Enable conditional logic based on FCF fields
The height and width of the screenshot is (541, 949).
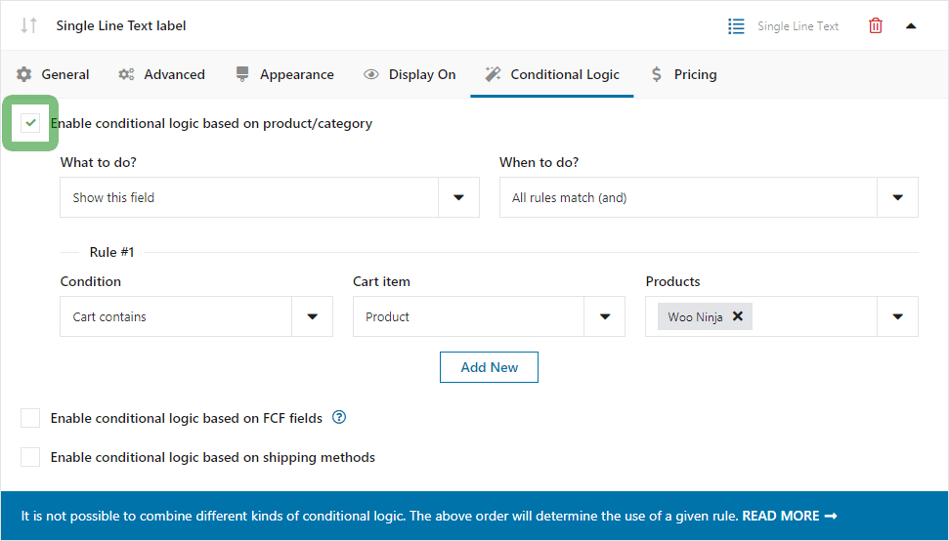coord(31,418)
